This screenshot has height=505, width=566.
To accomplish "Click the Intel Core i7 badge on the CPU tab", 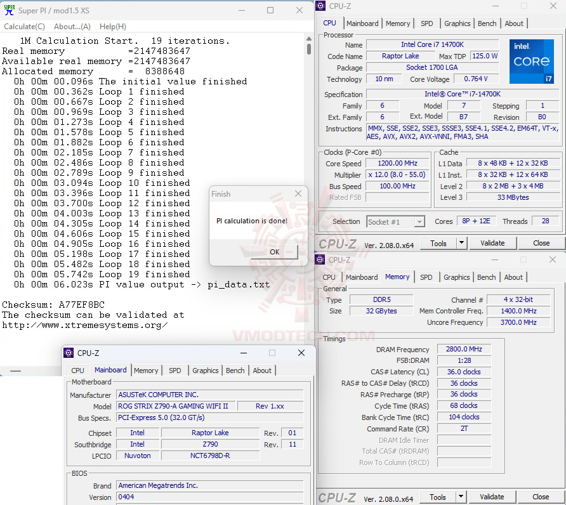I will click(532, 61).
